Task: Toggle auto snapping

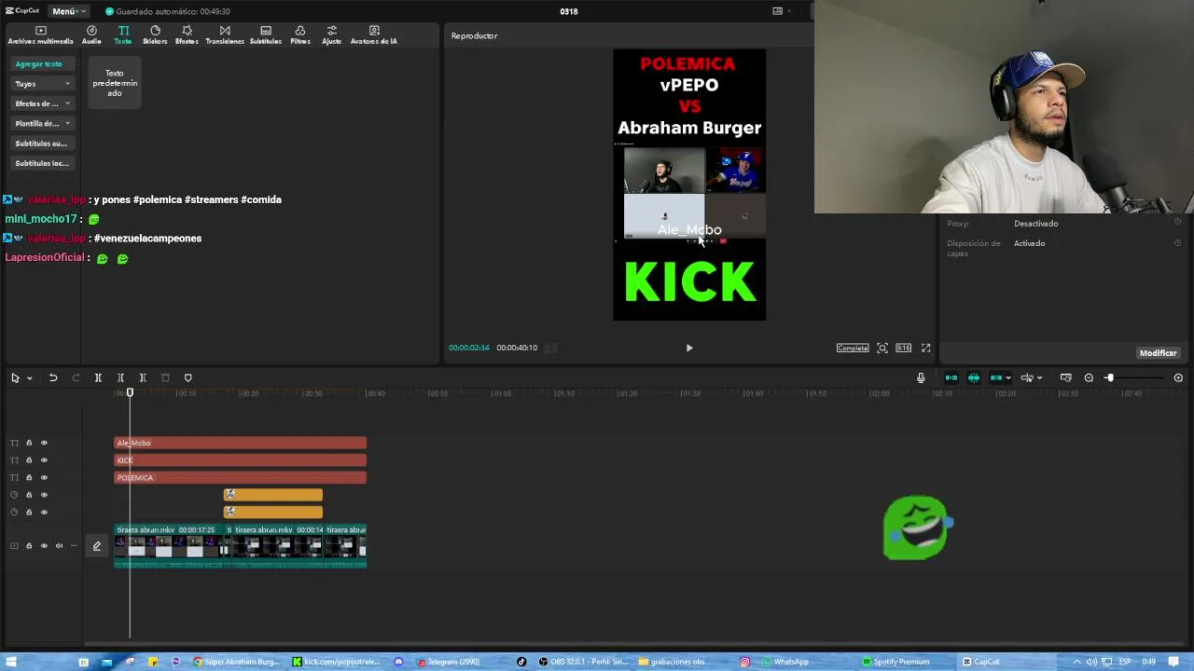Action: pyautogui.click(x=974, y=377)
